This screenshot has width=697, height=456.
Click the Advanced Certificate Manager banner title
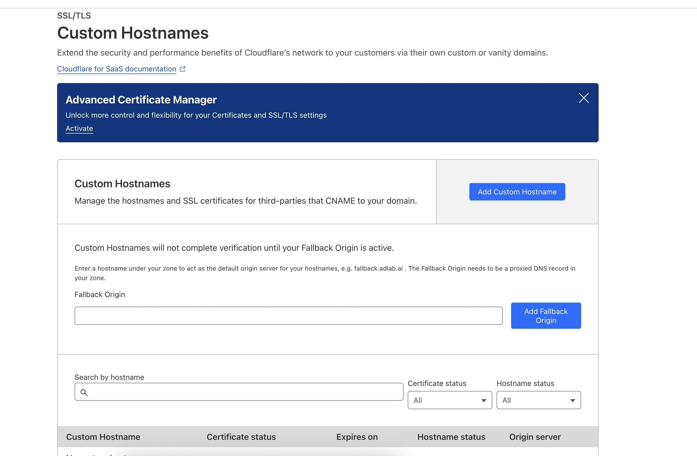[141, 99]
